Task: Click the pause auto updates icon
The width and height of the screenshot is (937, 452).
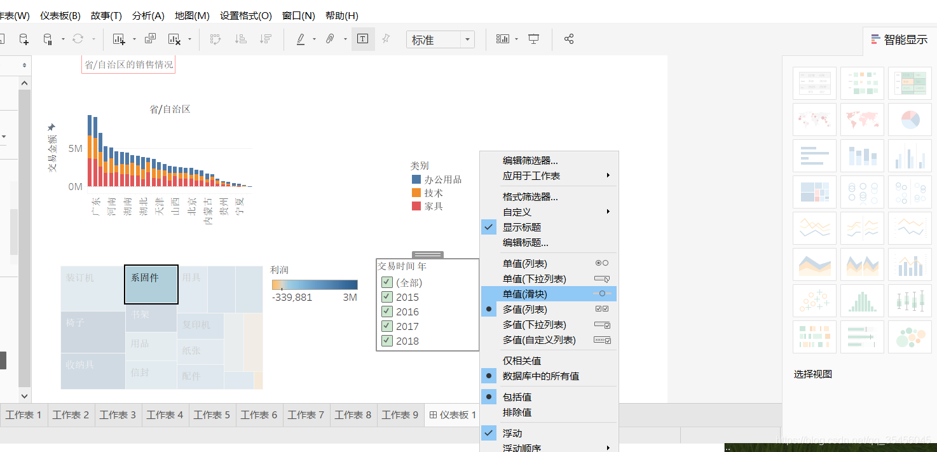Action: tap(48, 39)
